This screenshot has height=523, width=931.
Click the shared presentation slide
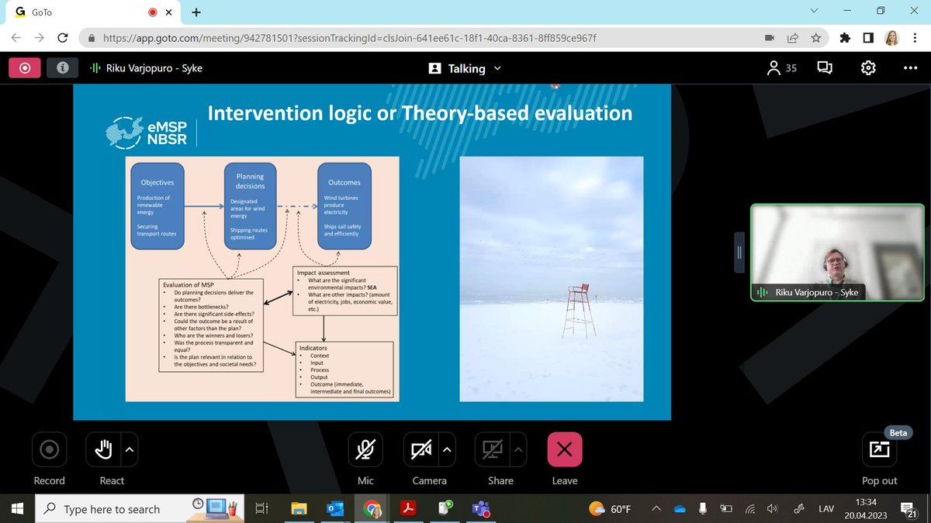tap(372, 252)
